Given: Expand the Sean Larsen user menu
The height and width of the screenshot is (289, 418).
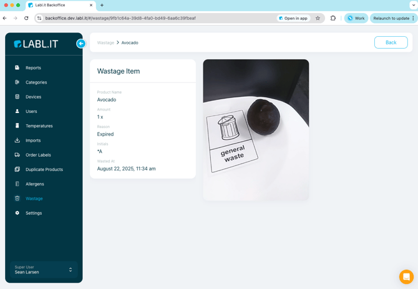Looking at the screenshot, I should tap(70, 270).
